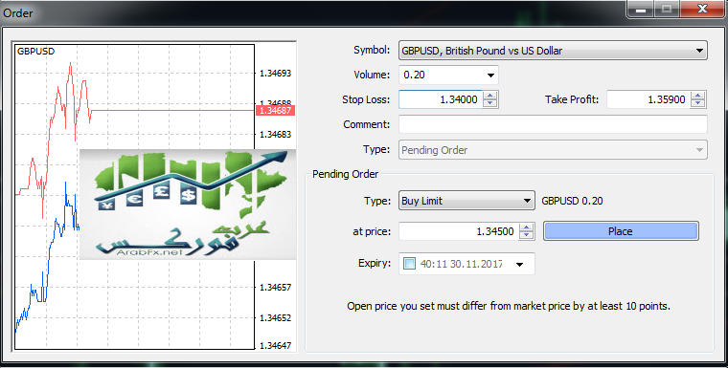
Task: Minimize the Order window
Action: pyautogui.click(x=641, y=10)
